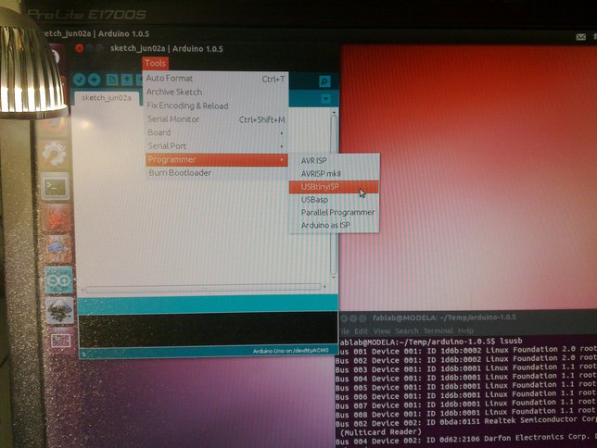Viewport: 597px width, 448px height.
Task: Open the terminal's Terminal menu
Action: click(x=438, y=330)
